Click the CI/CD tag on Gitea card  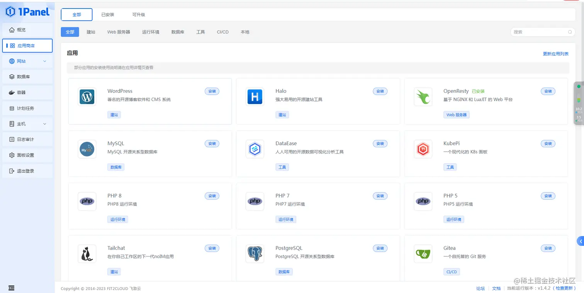(x=452, y=272)
